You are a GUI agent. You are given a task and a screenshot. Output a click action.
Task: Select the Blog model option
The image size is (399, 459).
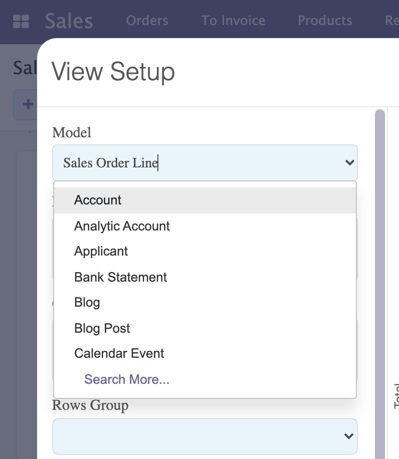[205, 302]
